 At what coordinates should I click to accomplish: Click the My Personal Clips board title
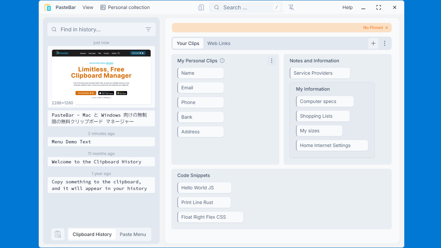(x=197, y=61)
